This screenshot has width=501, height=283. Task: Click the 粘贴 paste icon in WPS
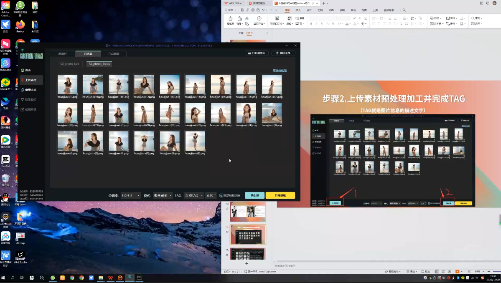point(239,20)
